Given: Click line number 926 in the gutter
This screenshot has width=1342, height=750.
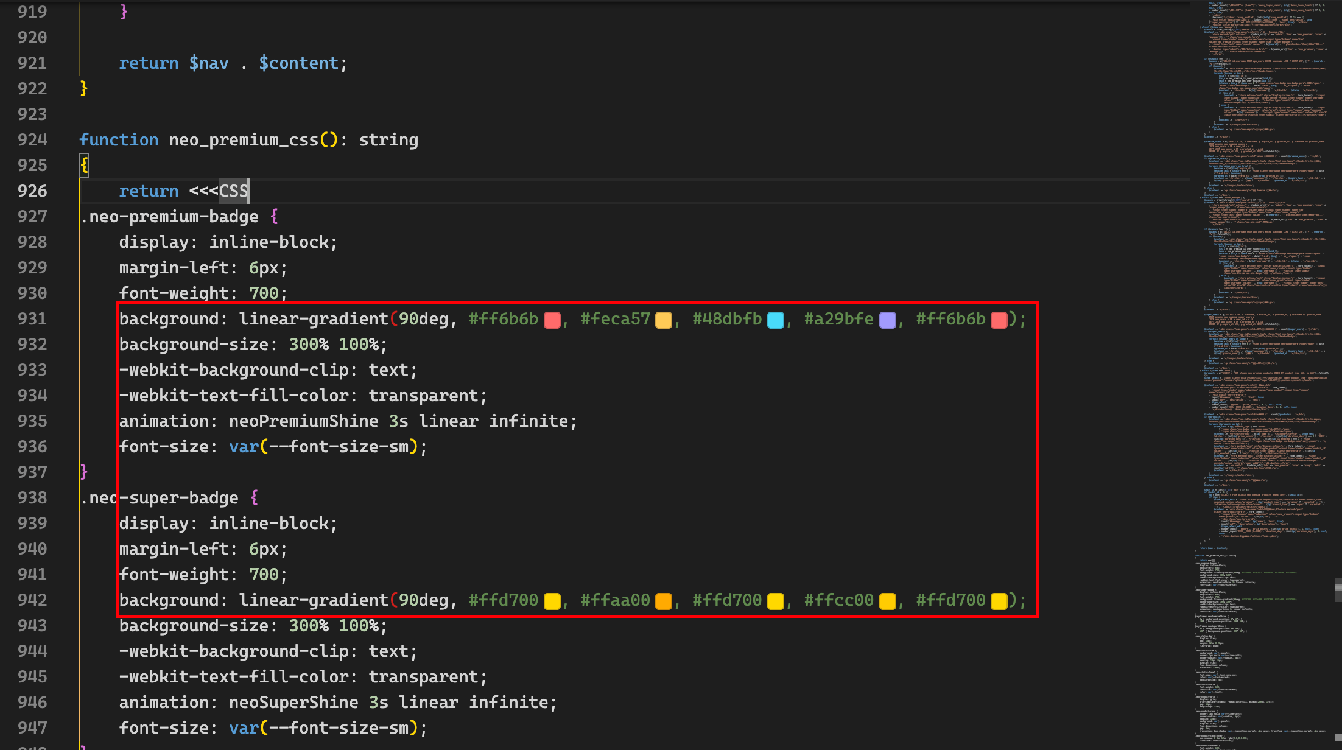Looking at the screenshot, I should click(32, 191).
